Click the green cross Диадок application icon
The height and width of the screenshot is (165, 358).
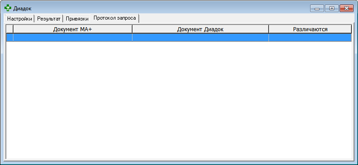point(8,8)
